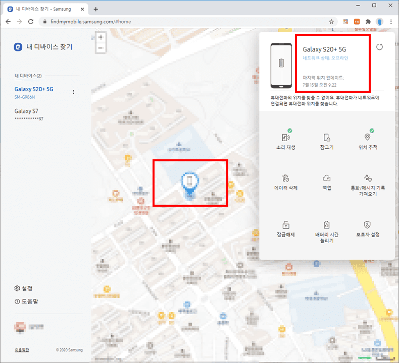Click the phone location pin on map

pyautogui.click(x=190, y=185)
